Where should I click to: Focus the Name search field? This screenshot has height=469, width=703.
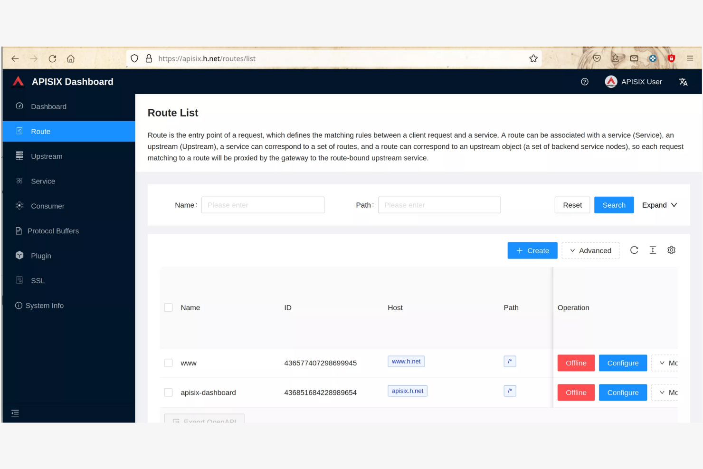pyautogui.click(x=263, y=205)
